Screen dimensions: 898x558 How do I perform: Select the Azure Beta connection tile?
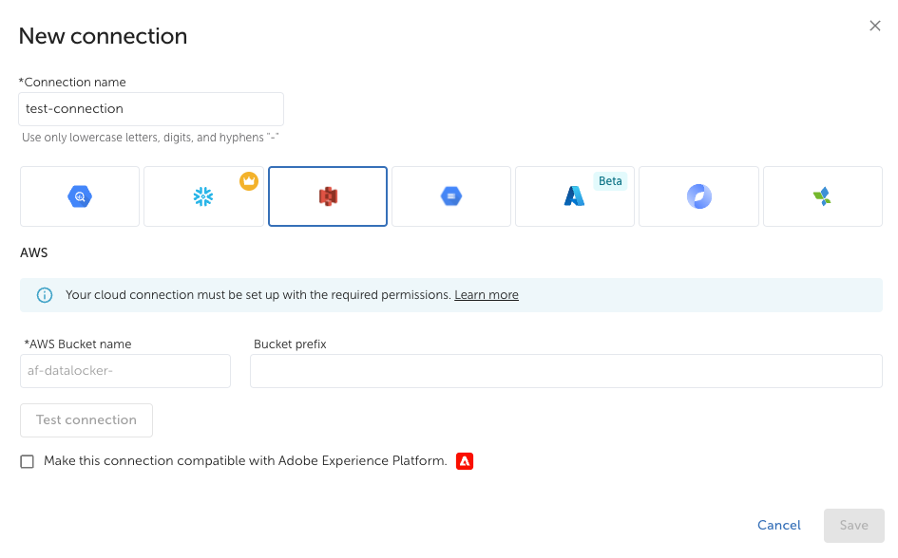click(x=574, y=196)
